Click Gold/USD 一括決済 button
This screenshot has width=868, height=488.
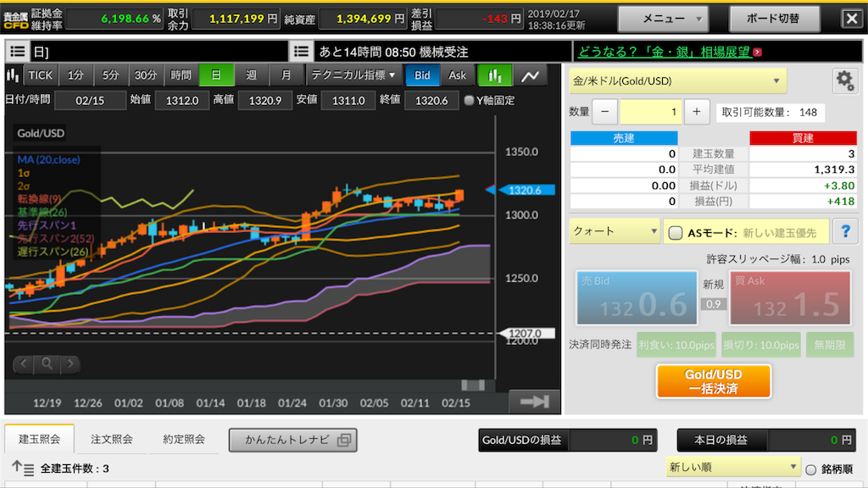713,381
